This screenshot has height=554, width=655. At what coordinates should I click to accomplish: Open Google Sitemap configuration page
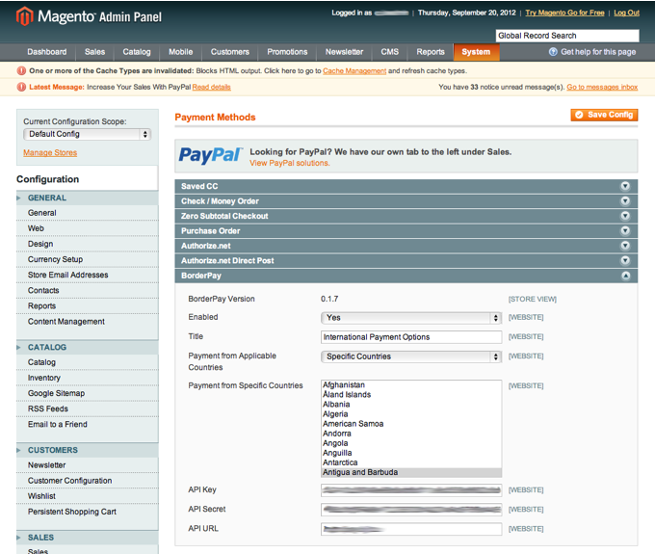tap(88, 393)
